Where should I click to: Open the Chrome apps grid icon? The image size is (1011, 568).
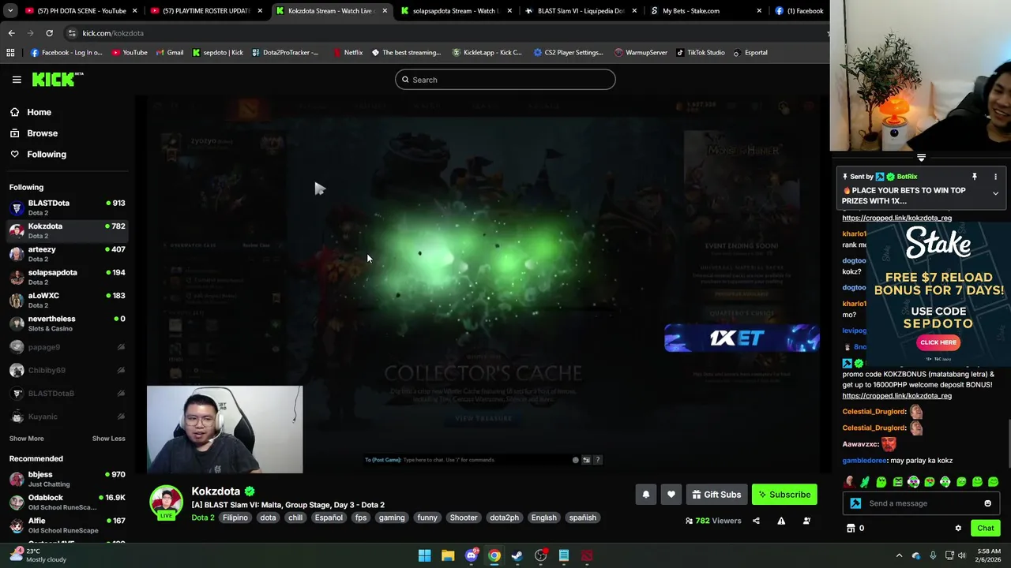coord(10,53)
